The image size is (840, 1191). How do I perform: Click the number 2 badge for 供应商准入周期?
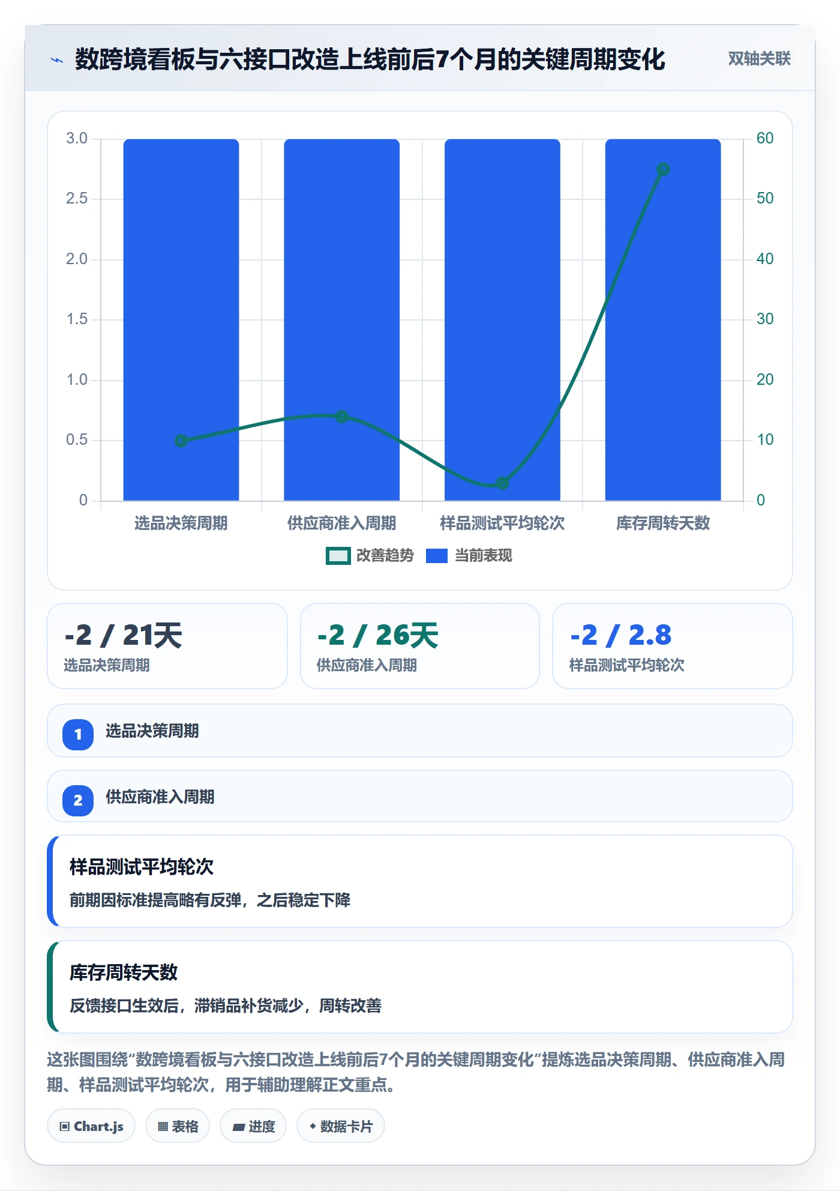pos(78,800)
